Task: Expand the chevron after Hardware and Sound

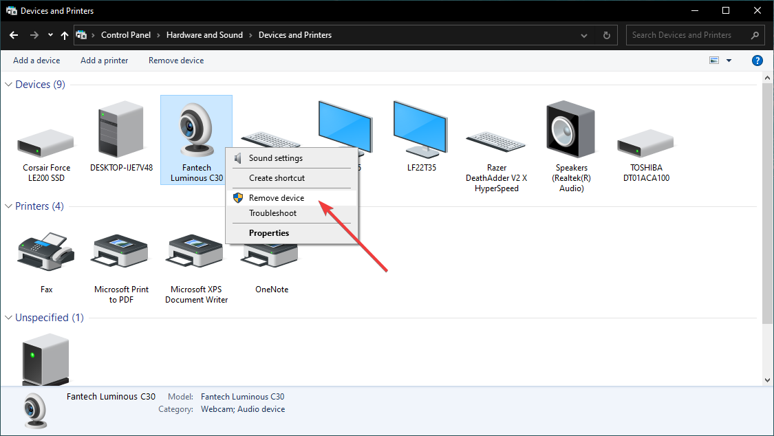Action: coord(250,35)
